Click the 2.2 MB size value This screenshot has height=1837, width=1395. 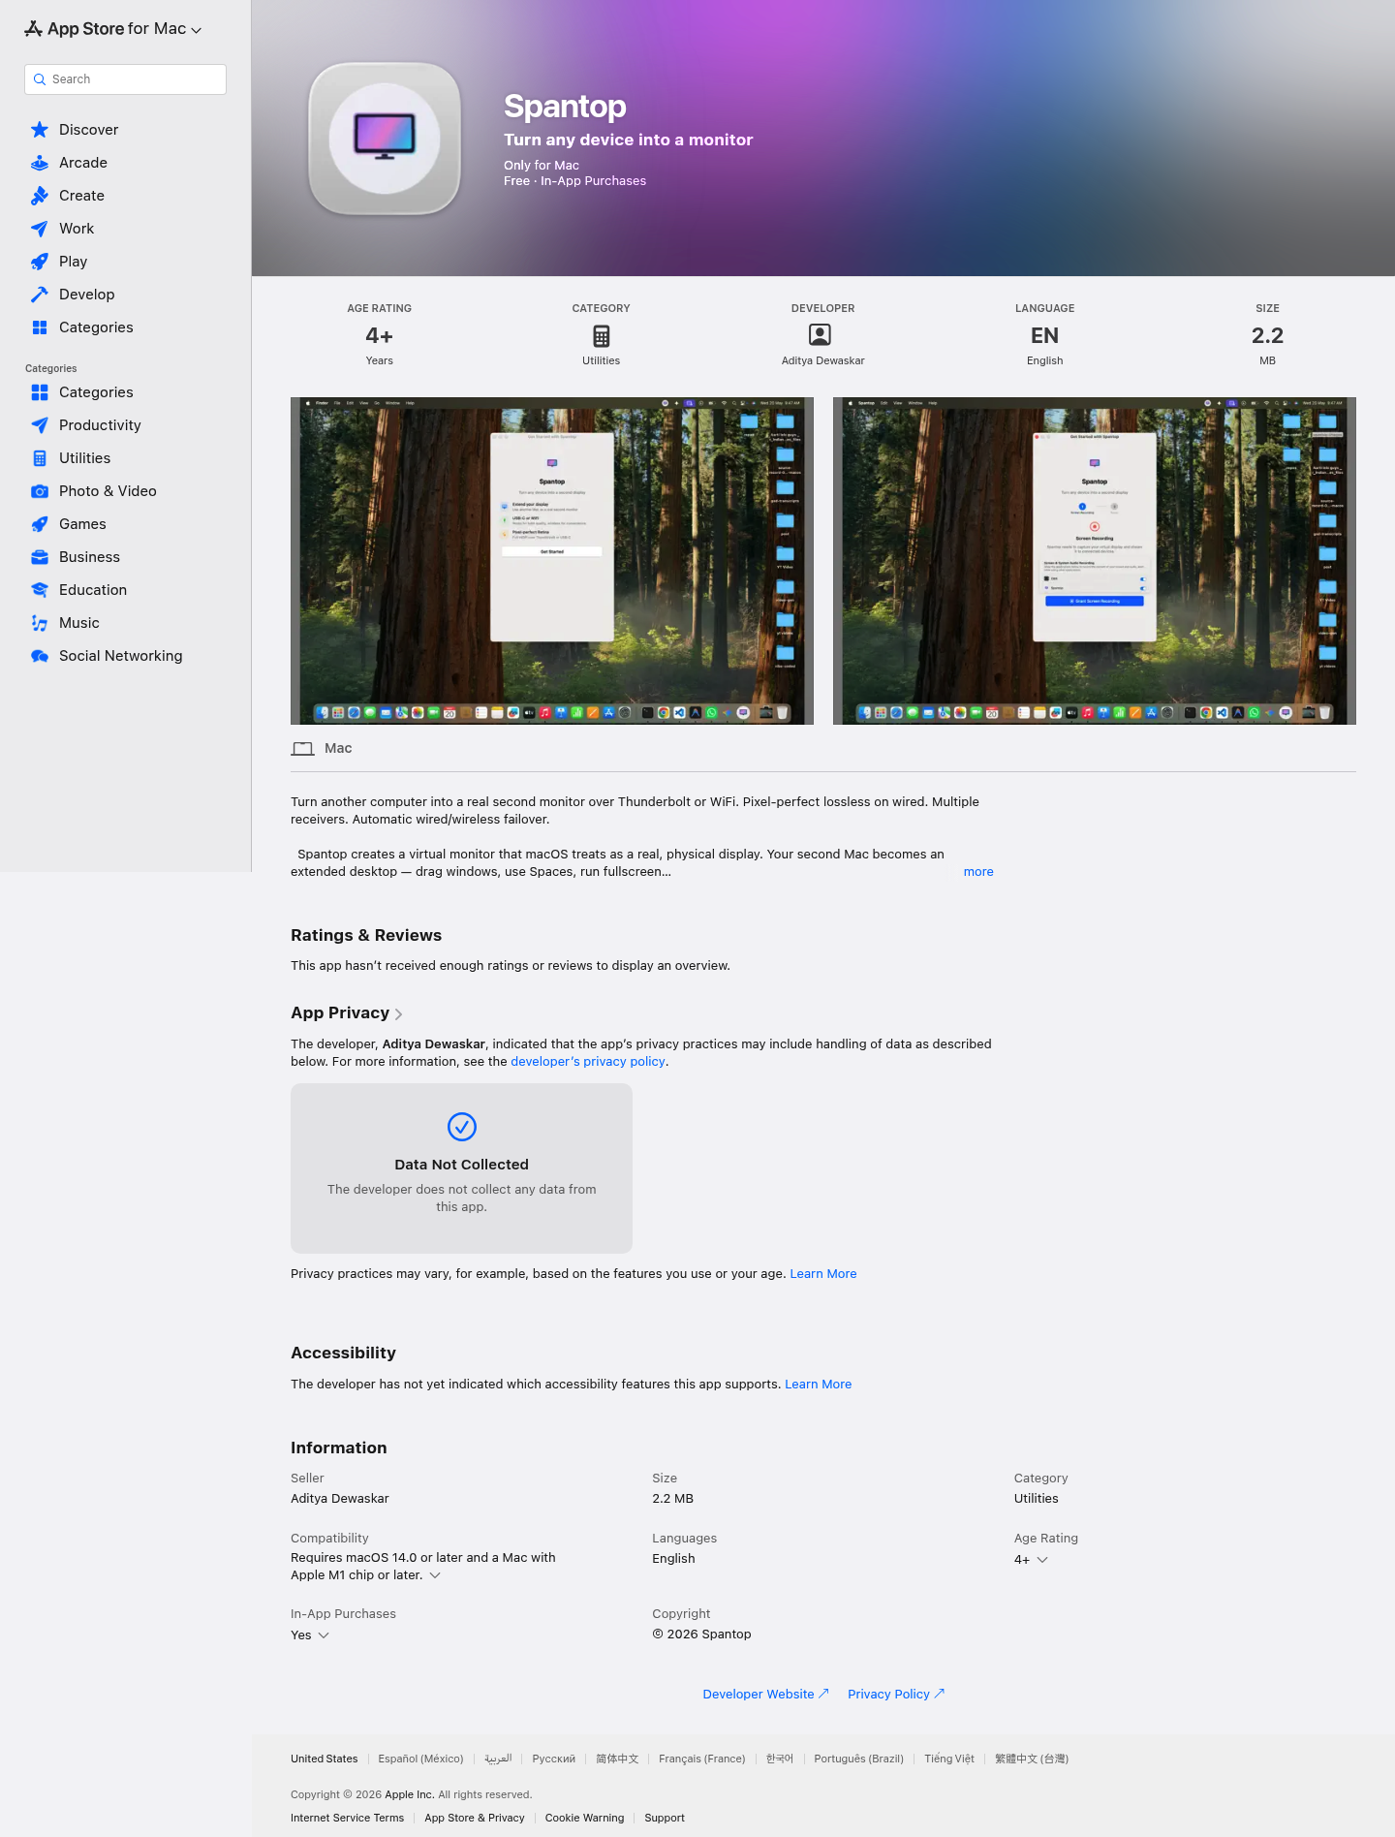[x=673, y=1499]
